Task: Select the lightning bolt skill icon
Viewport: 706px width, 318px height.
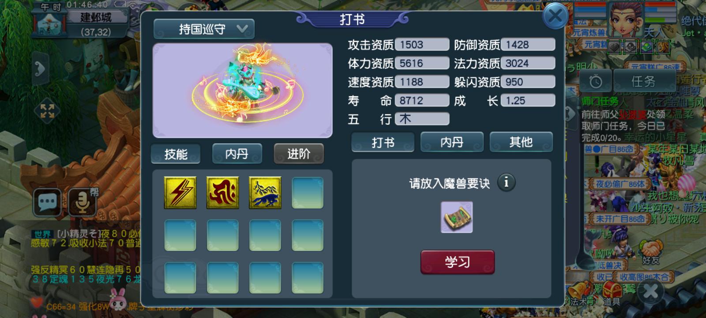Action: coord(180,193)
